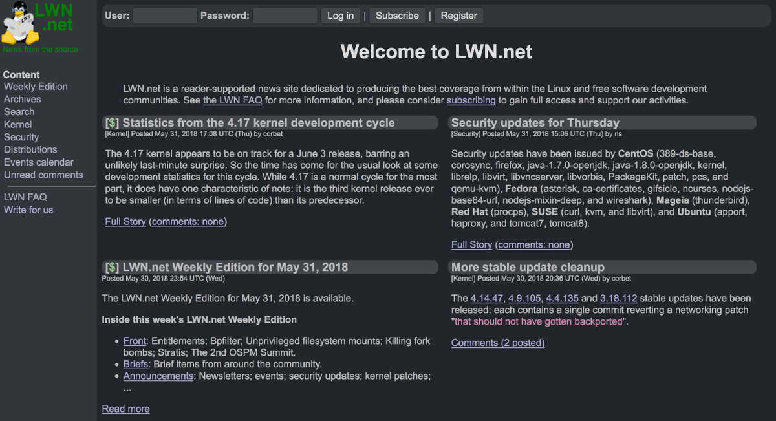Focus the User input field
The height and width of the screenshot is (421, 776).
coord(165,16)
